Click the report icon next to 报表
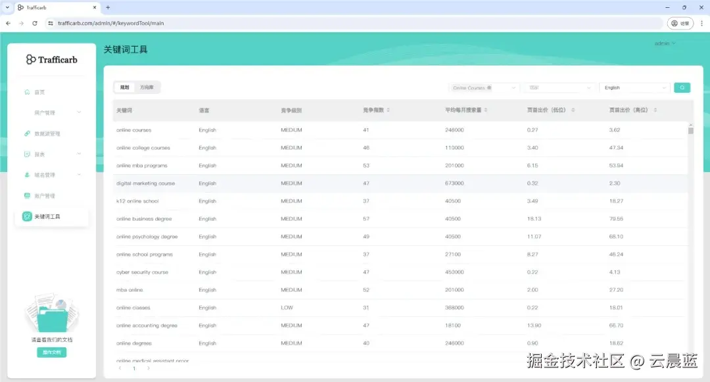Screen dimensions: 710x382 (27, 155)
